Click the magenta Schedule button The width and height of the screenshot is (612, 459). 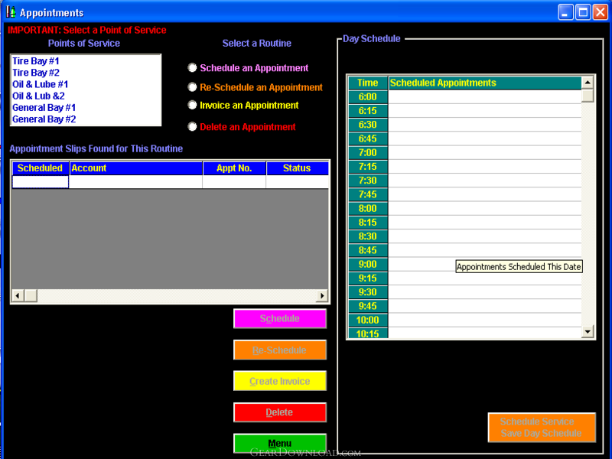(x=280, y=318)
